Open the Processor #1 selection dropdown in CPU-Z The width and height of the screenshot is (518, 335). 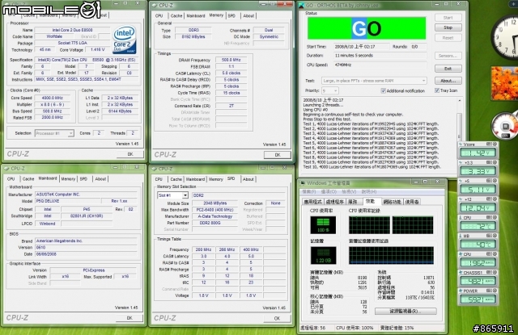point(54,133)
